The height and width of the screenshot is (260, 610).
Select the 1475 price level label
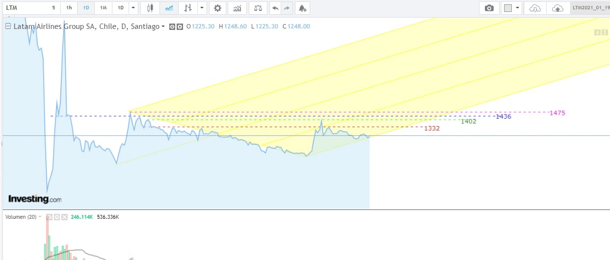(x=557, y=113)
